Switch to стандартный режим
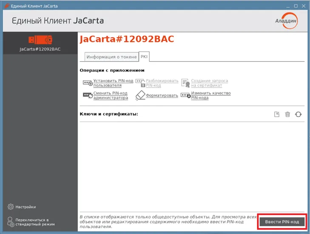The image size is (310, 234). point(35,222)
